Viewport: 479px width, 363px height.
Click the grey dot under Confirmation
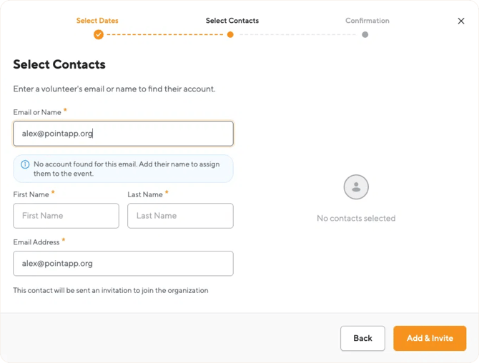click(x=365, y=34)
